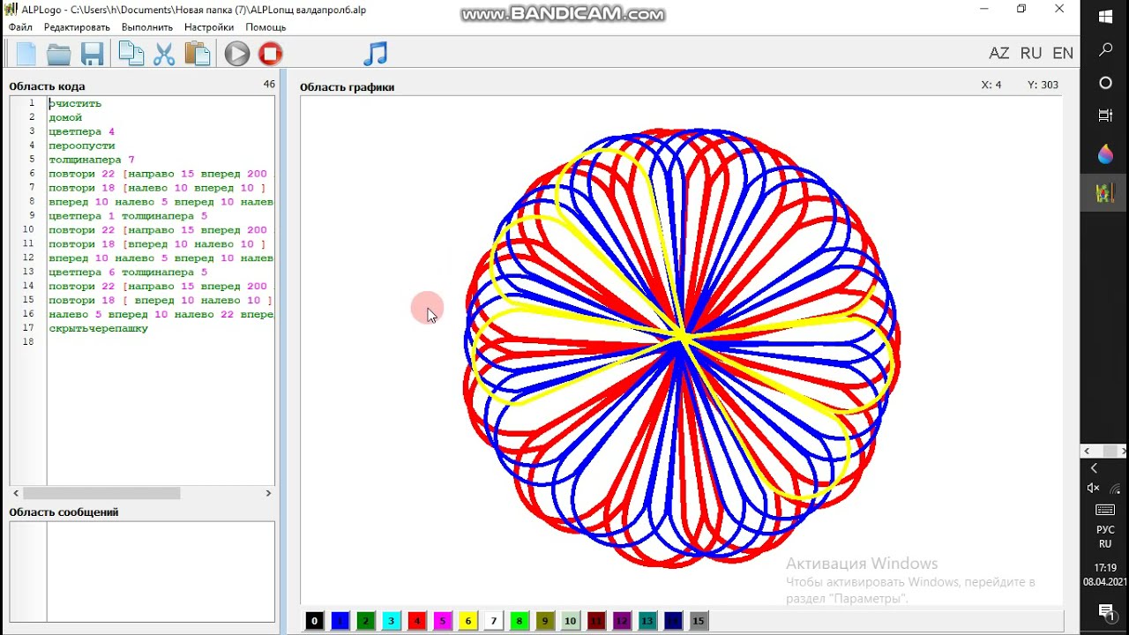Switch language to AZ
This screenshot has height=635, width=1129.
pyautogui.click(x=998, y=53)
